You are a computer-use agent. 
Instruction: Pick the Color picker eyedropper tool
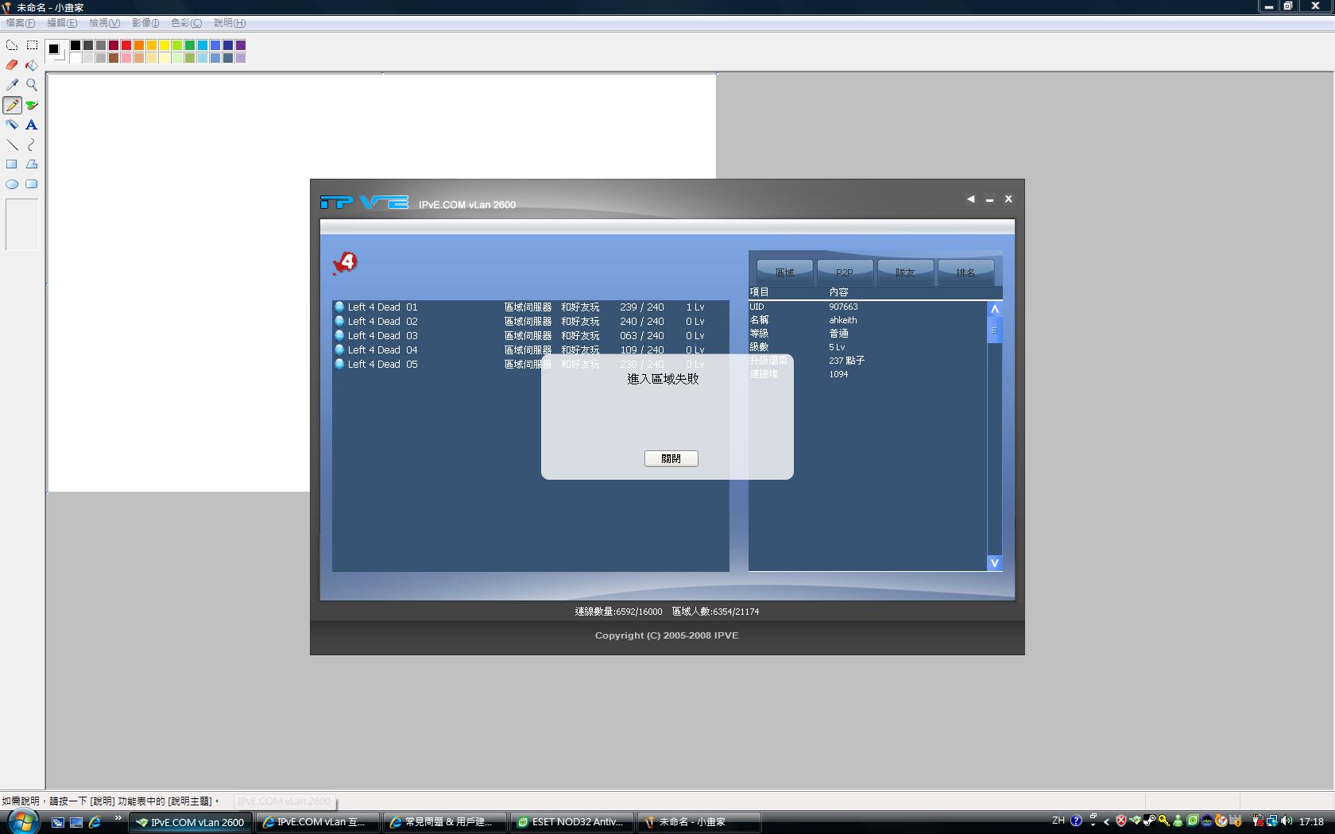[x=12, y=85]
